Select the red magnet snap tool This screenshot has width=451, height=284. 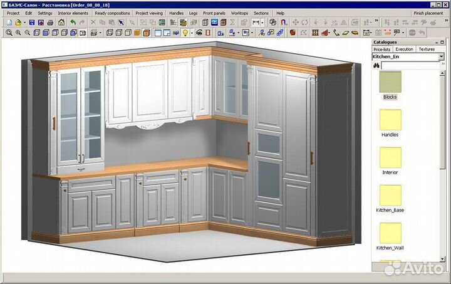click(x=283, y=23)
